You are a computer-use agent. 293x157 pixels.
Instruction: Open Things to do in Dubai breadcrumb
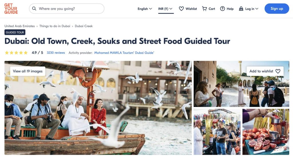[x=55, y=26]
